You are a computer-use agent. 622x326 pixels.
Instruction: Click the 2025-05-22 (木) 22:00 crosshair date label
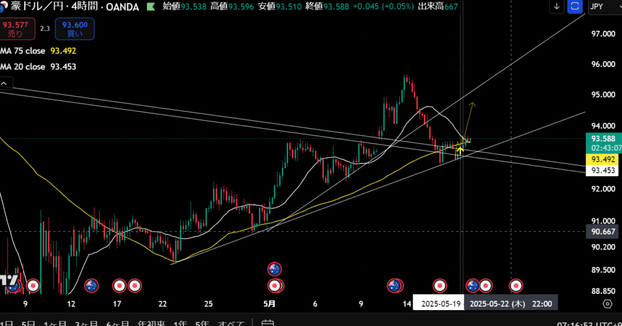(x=511, y=304)
